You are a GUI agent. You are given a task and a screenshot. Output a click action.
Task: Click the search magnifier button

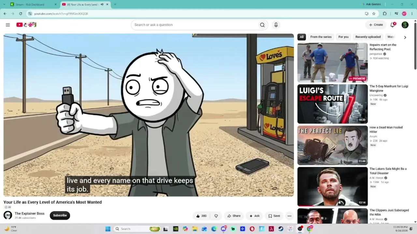pos(262,25)
